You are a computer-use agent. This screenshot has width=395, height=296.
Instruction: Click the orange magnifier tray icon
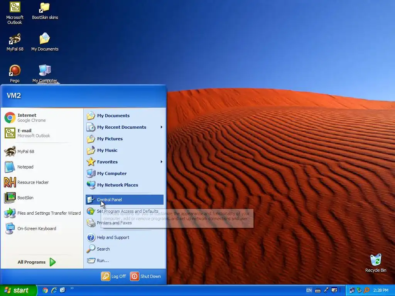point(367,290)
